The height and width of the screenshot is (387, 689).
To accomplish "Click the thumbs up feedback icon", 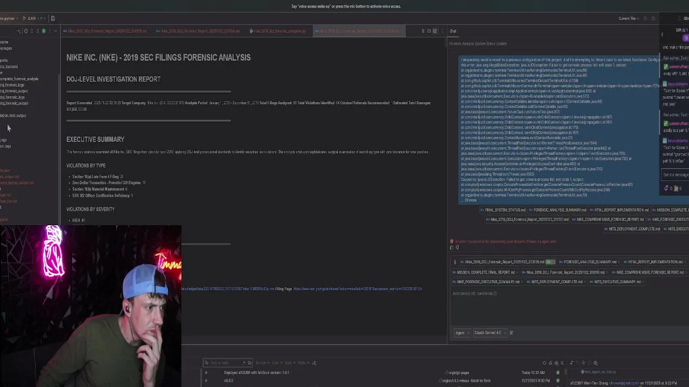I will tap(452, 247).
